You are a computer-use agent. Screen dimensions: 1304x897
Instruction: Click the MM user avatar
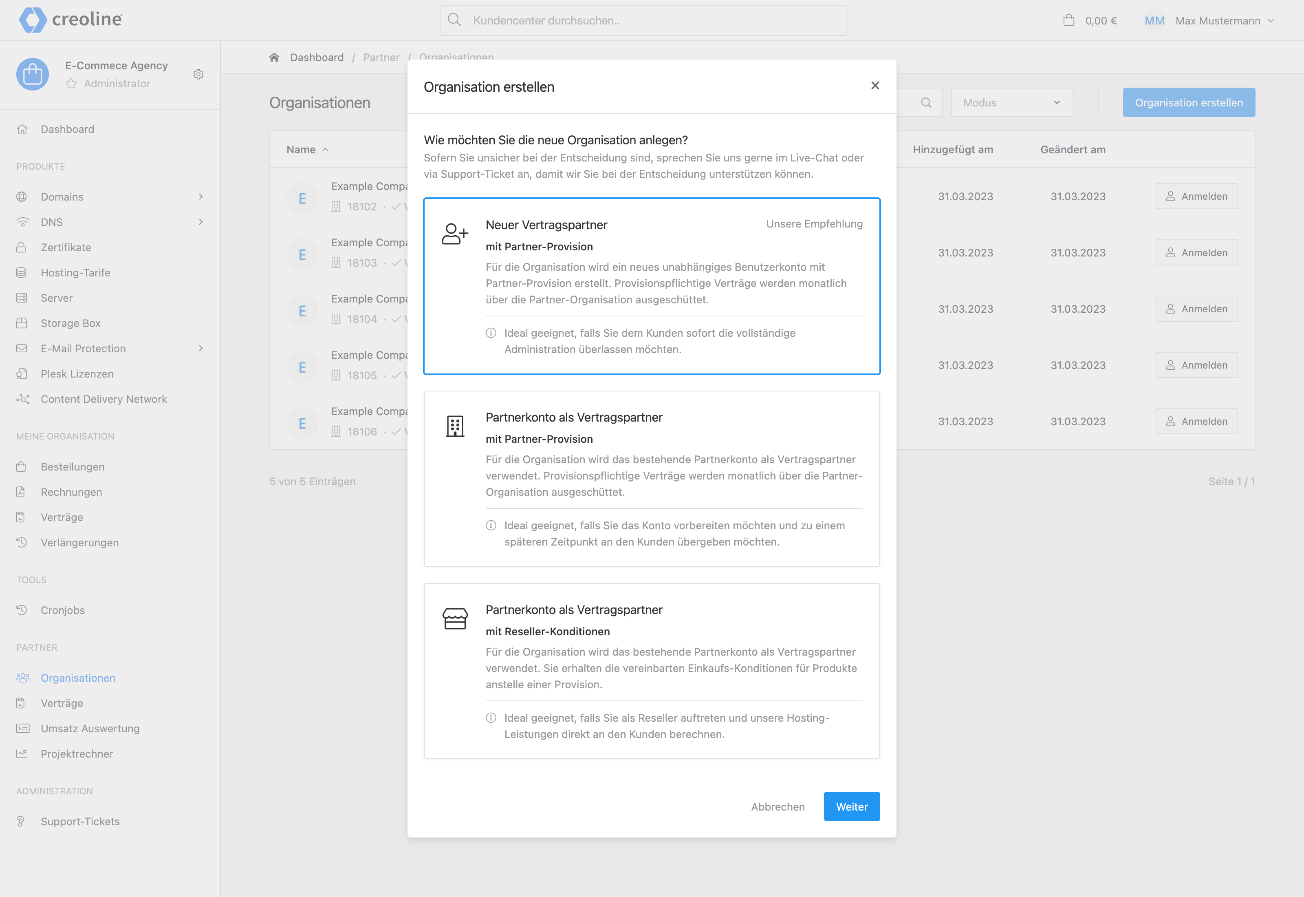pos(1154,20)
